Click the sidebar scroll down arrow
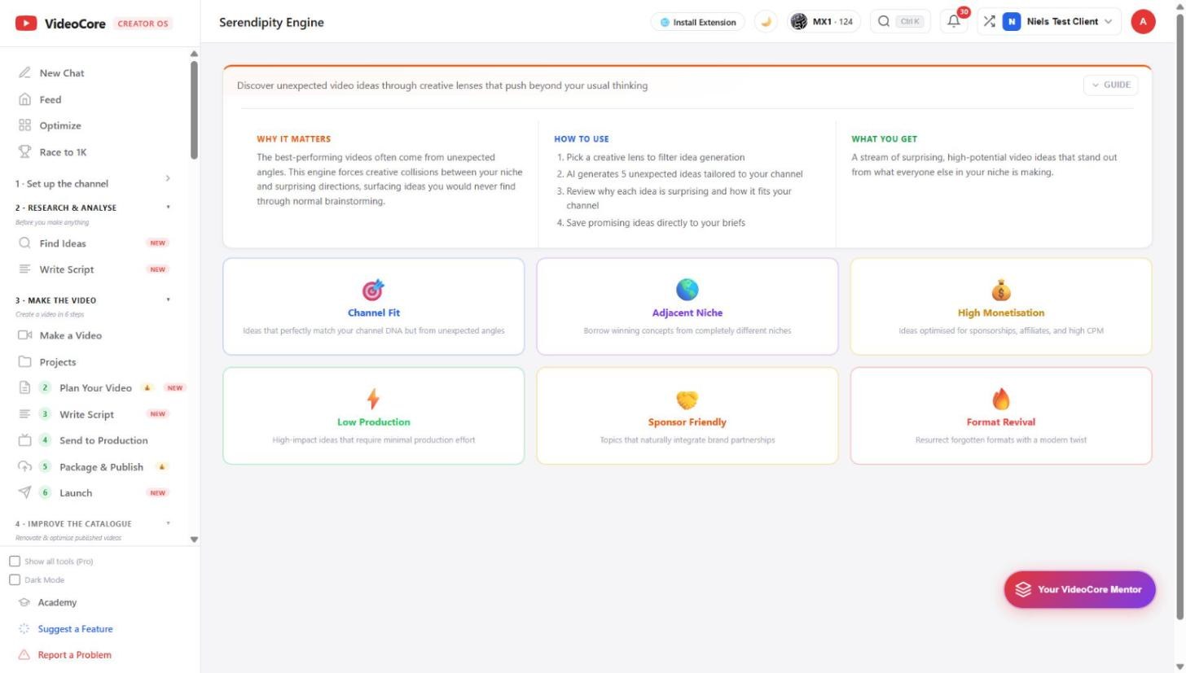Image resolution: width=1186 pixels, height=673 pixels. click(194, 539)
